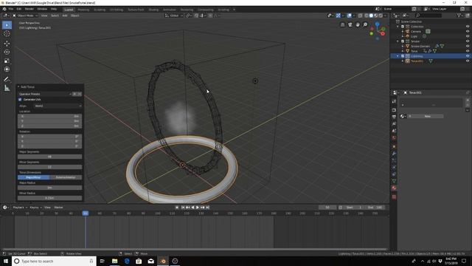Expand the Camera item in outliner
The image size is (472, 266).
pos(403,31)
